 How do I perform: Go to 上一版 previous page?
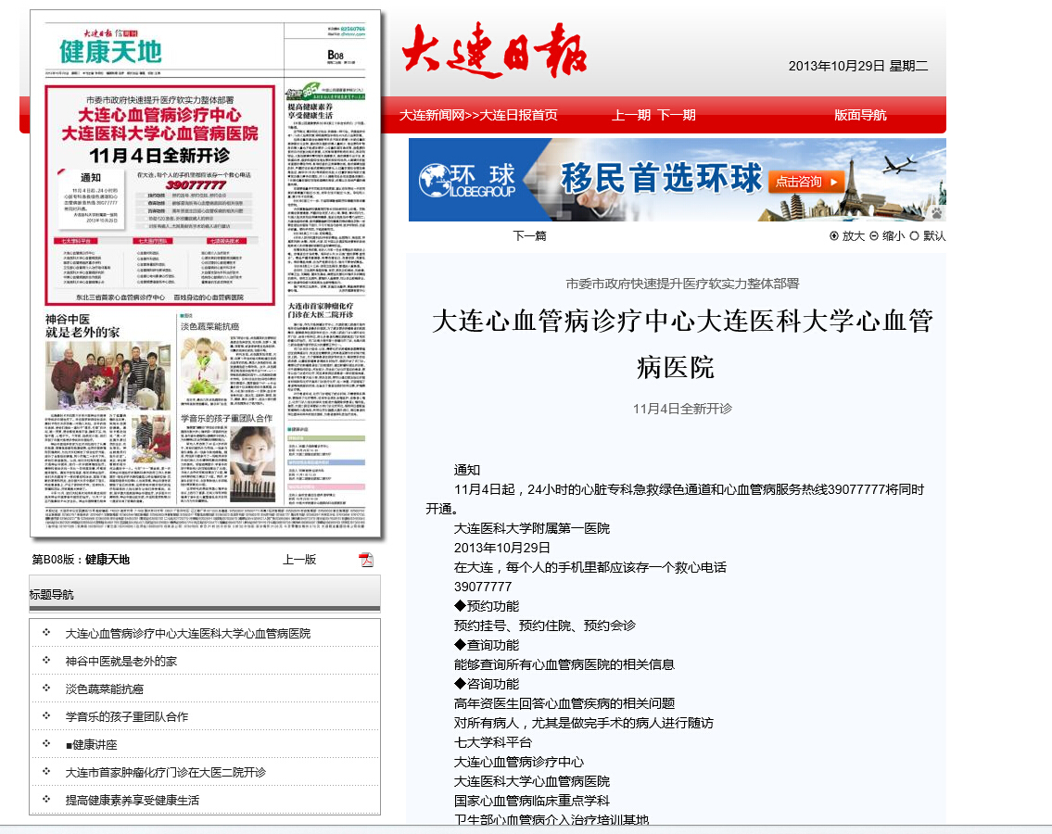[x=299, y=560]
